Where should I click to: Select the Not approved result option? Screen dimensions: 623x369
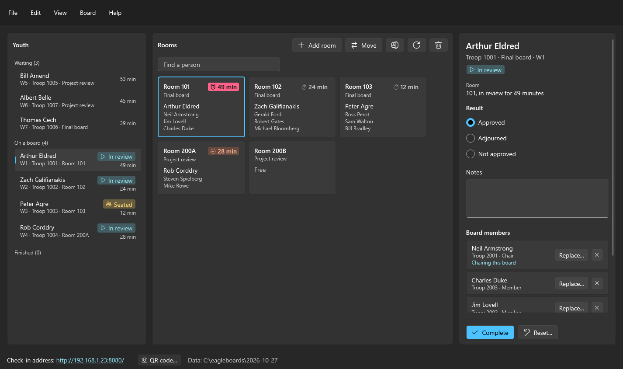point(491,154)
